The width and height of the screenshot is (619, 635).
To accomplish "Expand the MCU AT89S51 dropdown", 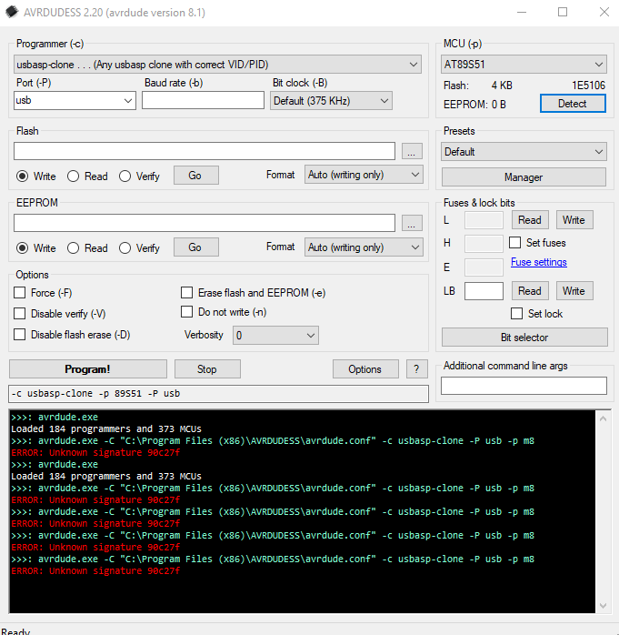I will coord(524,65).
